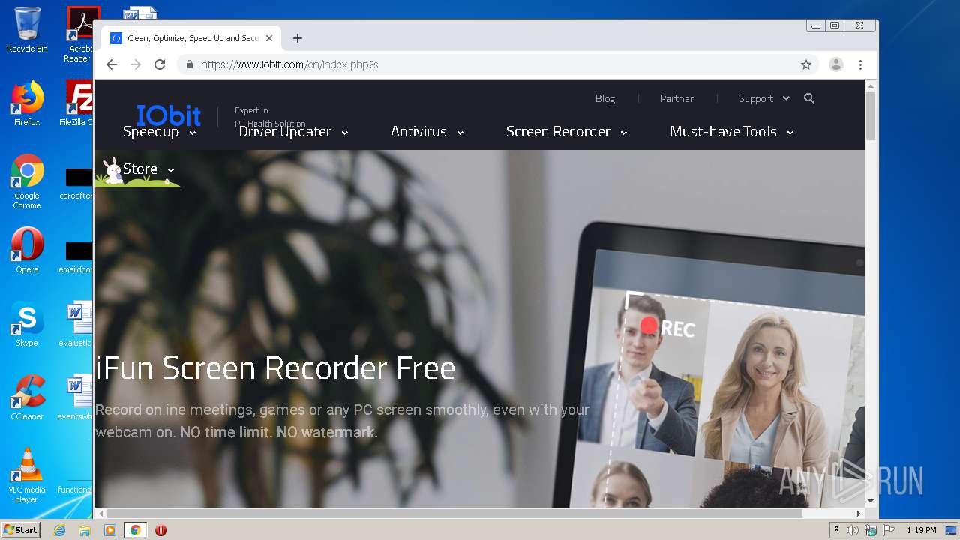
Task: Click the IObit logo
Action: [169, 115]
